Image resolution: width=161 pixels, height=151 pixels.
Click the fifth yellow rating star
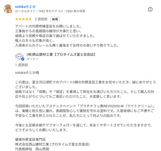(x=30, y=19)
